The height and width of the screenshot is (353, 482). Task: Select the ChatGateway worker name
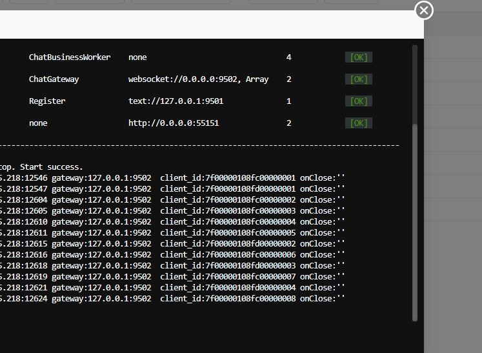[x=54, y=79]
